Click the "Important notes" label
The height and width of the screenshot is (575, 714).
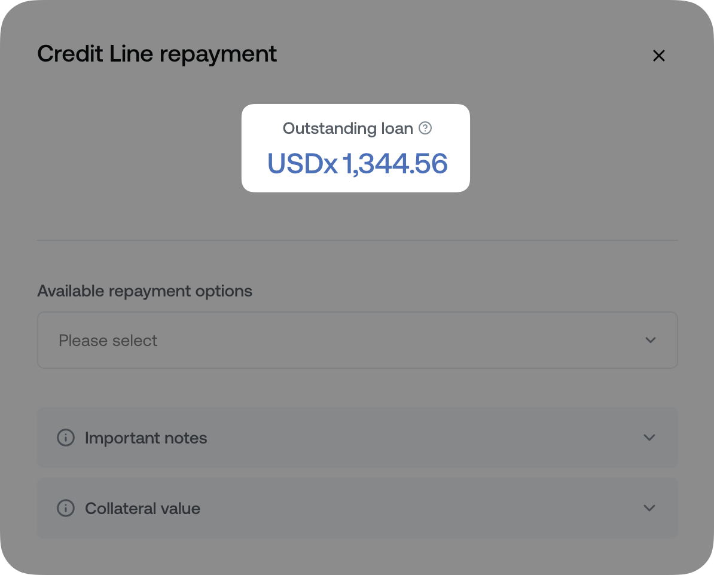coord(146,438)
